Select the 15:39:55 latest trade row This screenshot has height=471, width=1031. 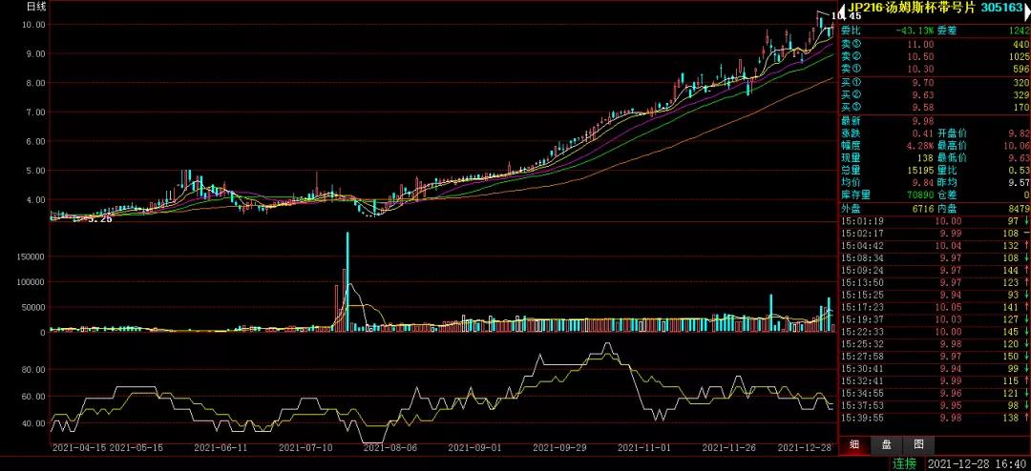click(934, 418)
